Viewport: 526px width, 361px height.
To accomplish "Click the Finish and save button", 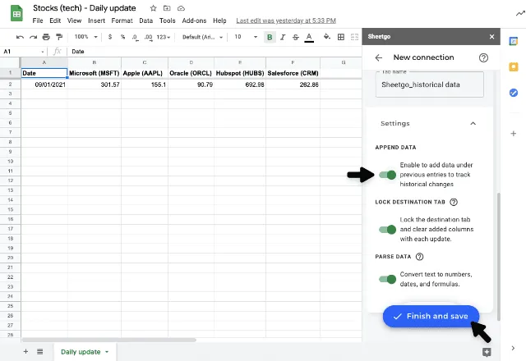I will coord(431,316).
